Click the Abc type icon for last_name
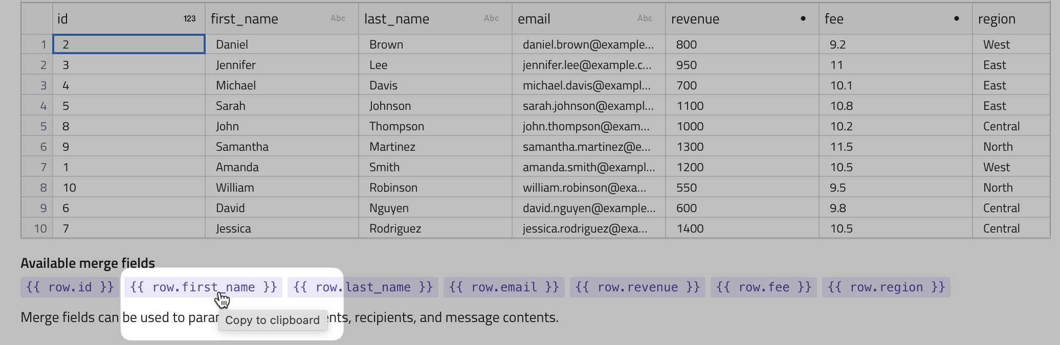 (491, 18)
